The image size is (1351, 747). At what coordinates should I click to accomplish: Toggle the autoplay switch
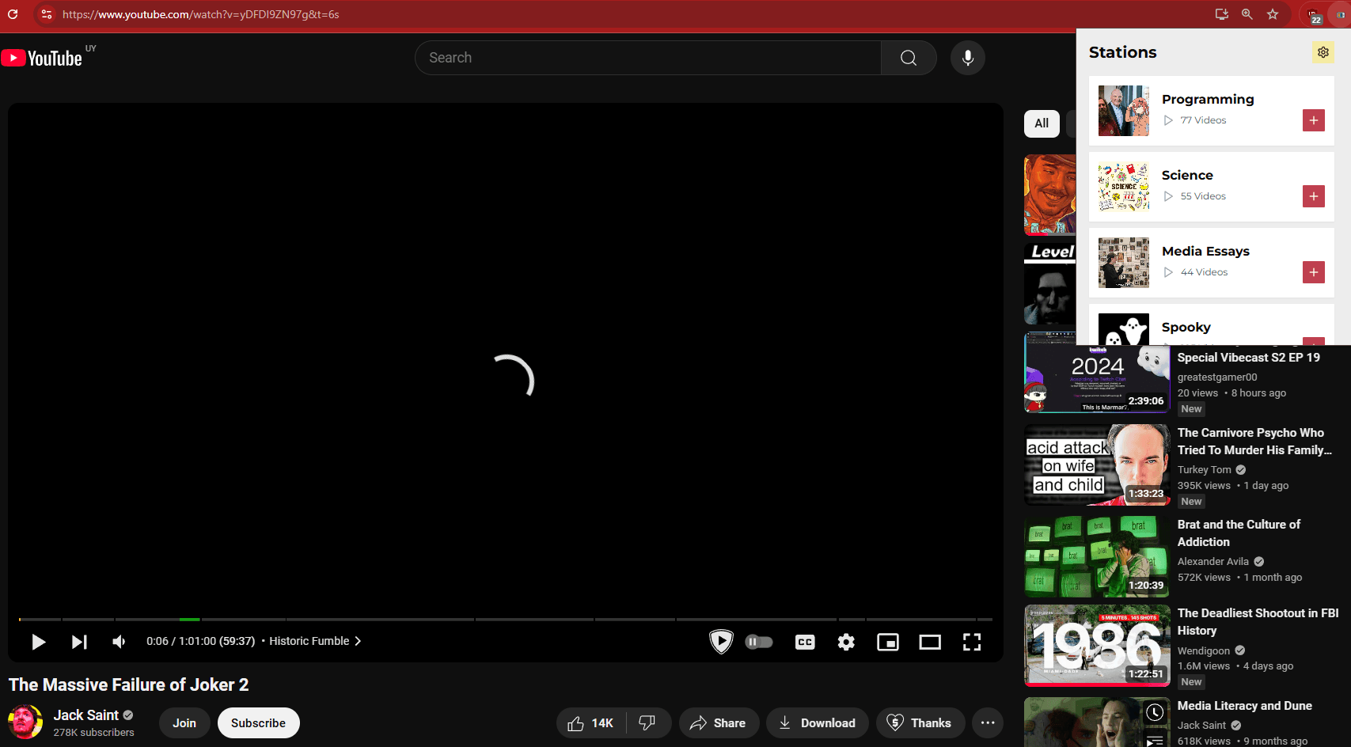pyautogui.click(x=759, y=642)
